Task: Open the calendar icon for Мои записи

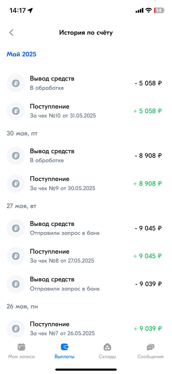Action: (21, 347)
